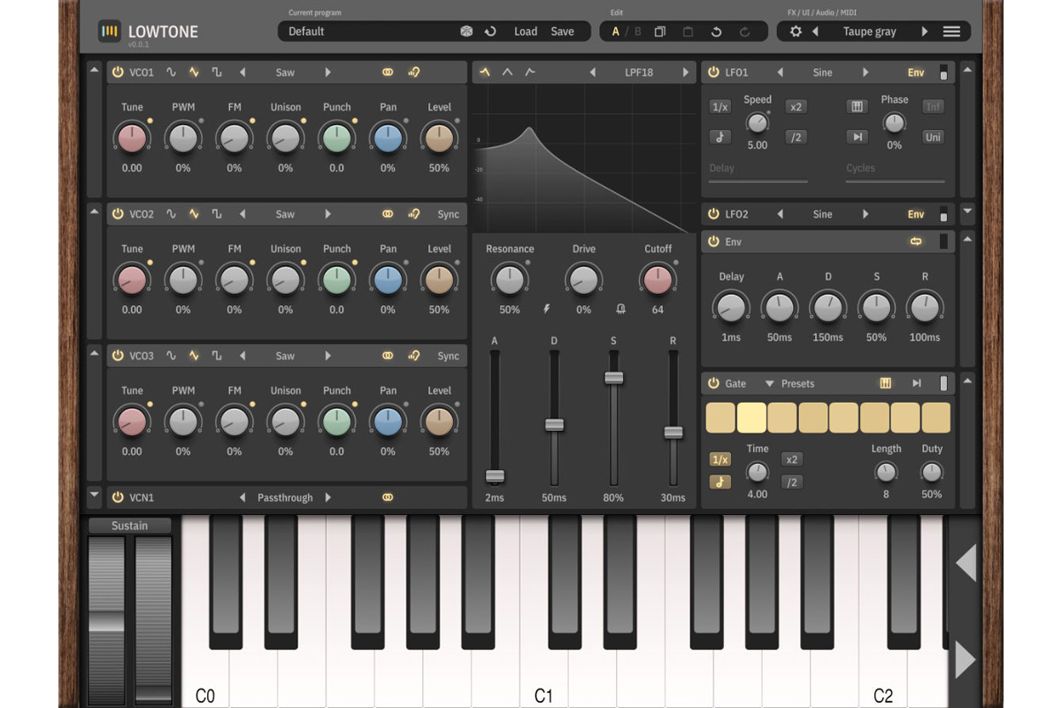The width and height of the screenshot is (1062, 708).
Task: Select next theme after Taupe gray
Action: tap(924, 31)
